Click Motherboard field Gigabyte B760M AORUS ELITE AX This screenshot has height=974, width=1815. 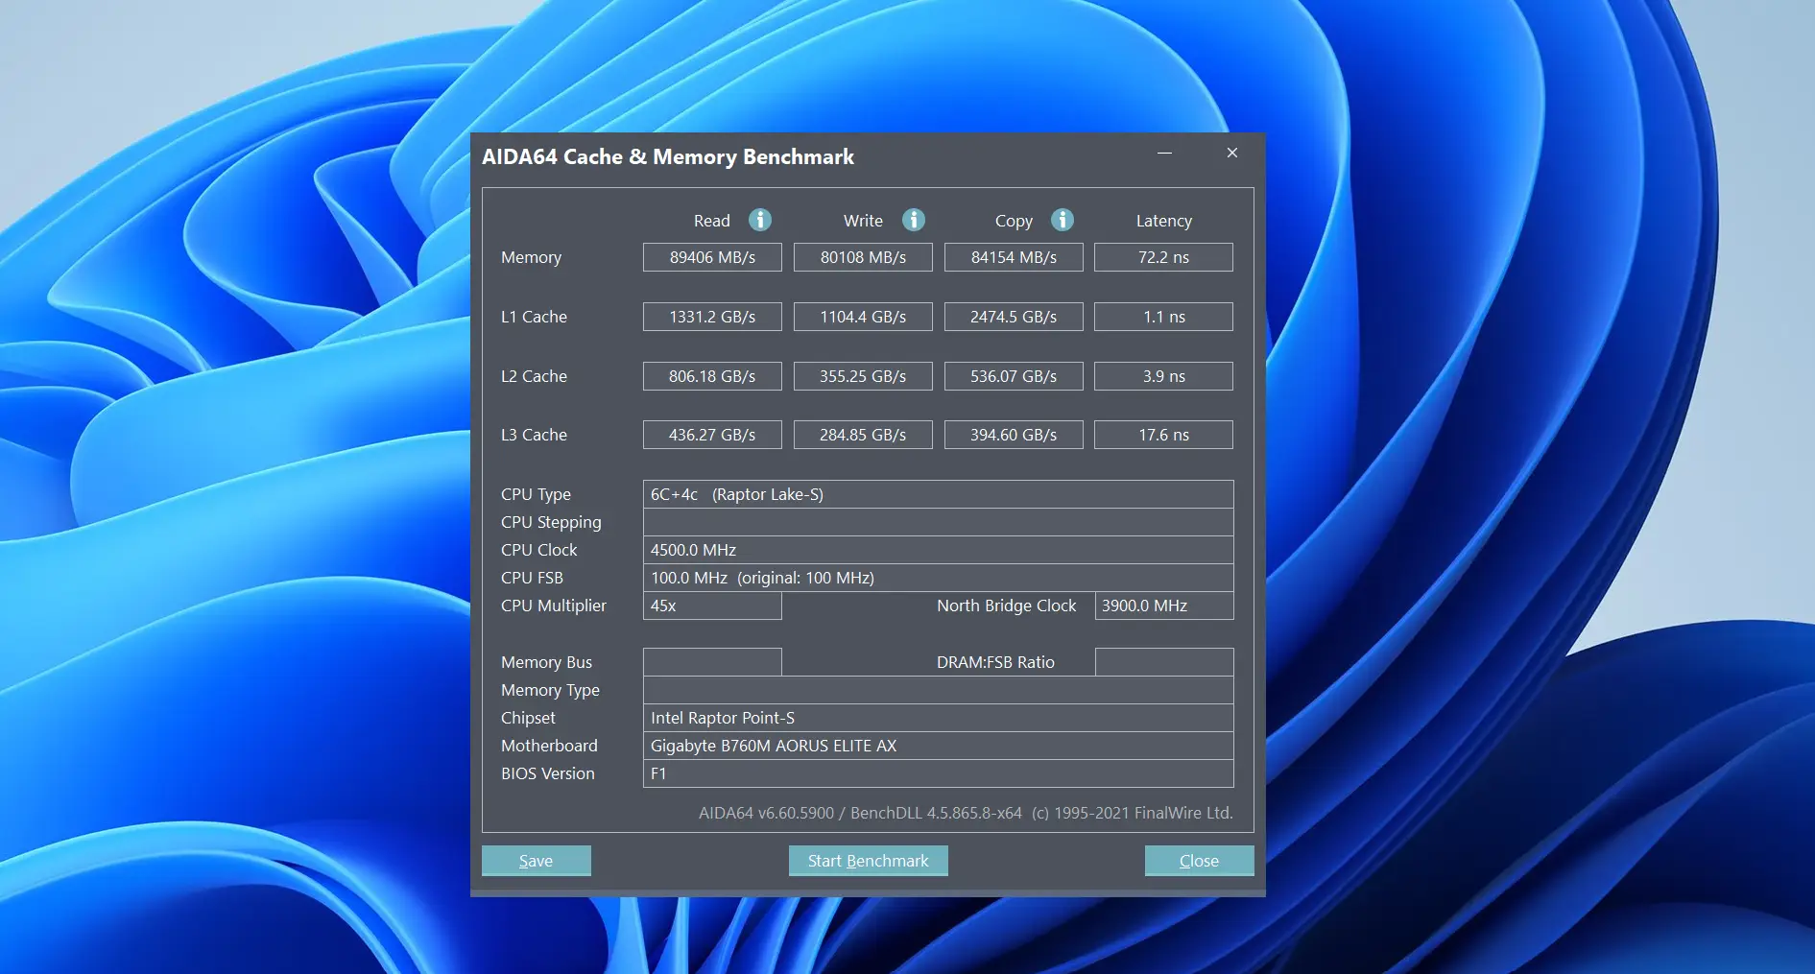pyautogui.click(x=938, y=746)
